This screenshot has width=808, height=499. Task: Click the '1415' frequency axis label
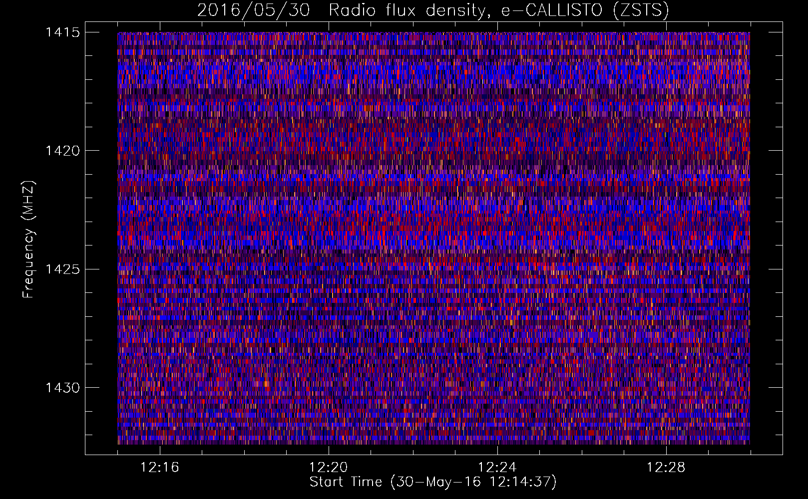(x=63, y=32)
